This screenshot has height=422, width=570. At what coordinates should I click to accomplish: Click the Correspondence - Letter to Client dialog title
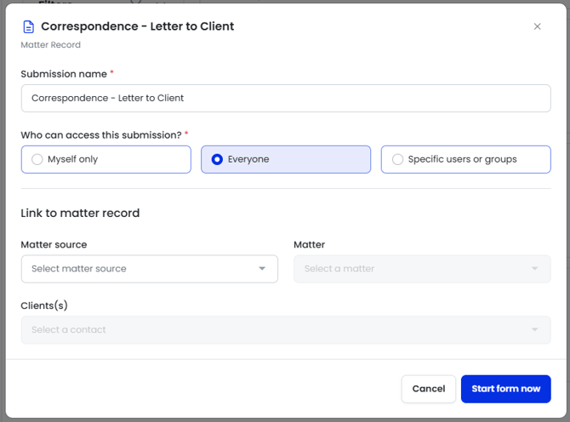[137, 26]
